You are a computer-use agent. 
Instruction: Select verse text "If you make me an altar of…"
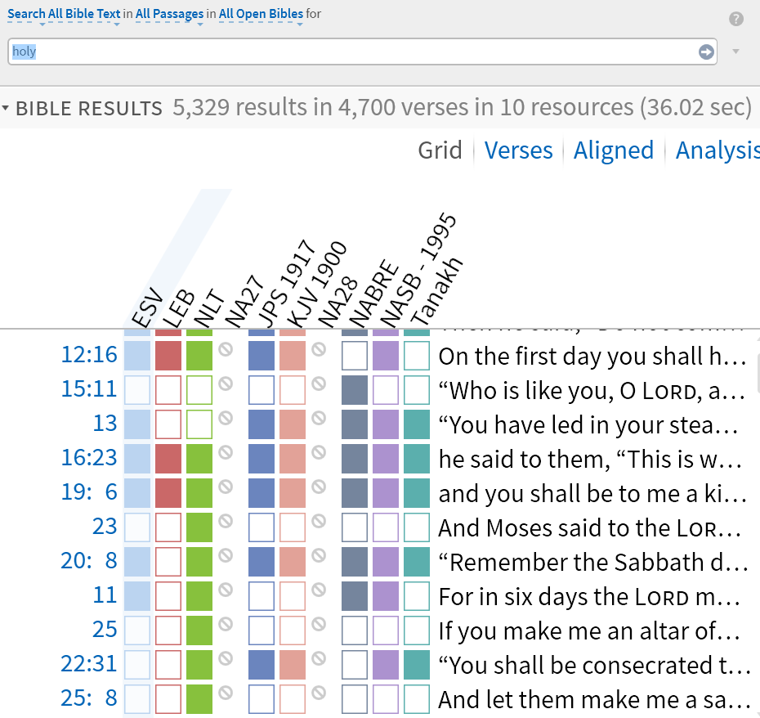tap(589, 631)
